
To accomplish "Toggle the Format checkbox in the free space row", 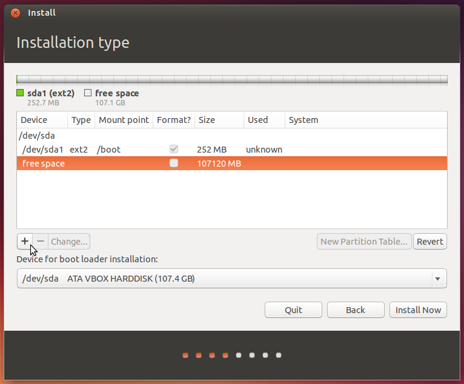I will tap(174, 163).
